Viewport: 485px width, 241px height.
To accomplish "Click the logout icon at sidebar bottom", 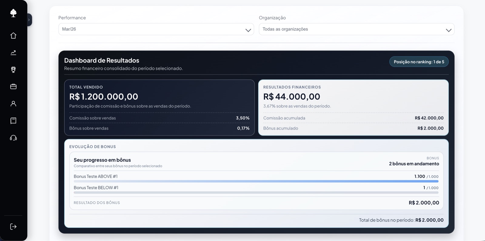I will pos(13,226).
